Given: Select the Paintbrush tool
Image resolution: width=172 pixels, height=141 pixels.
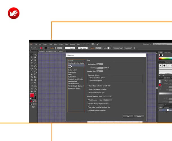Looking at the screenshot, I should [35, 66].
